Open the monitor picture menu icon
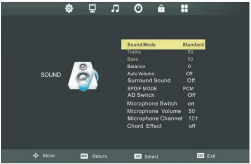Screen dimensions: 251x164 click(92, 8)
